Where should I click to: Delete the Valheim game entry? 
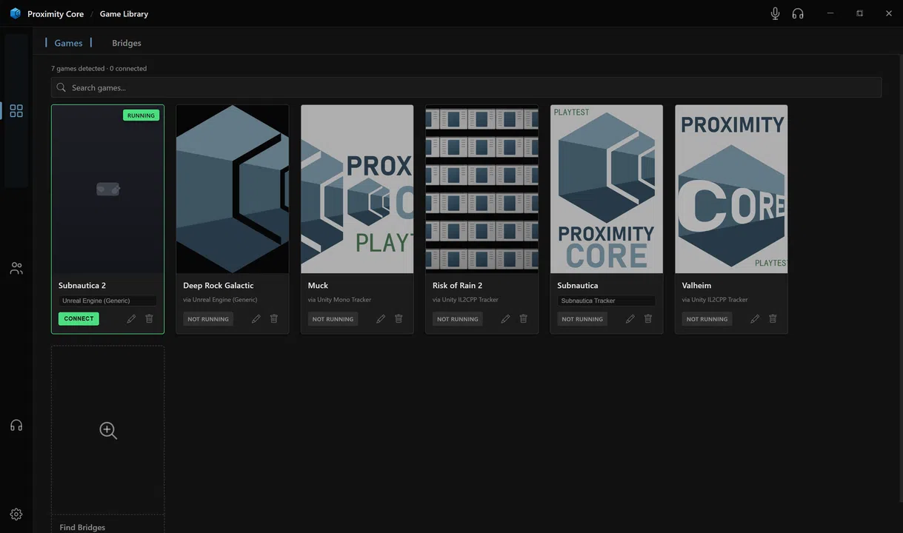(773, 319)
